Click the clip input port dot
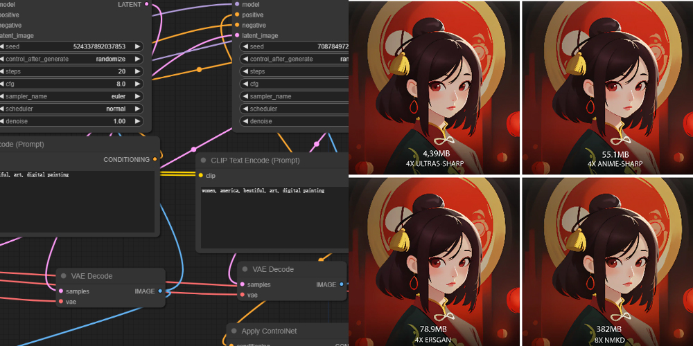Image resolution: width=693 pixels, height=346 pixels. [x=201, y=175]
